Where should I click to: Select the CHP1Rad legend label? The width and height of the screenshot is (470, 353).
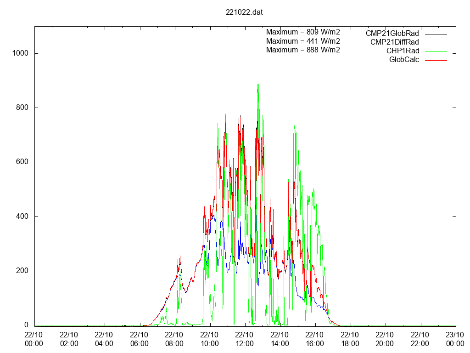point(403,51)
